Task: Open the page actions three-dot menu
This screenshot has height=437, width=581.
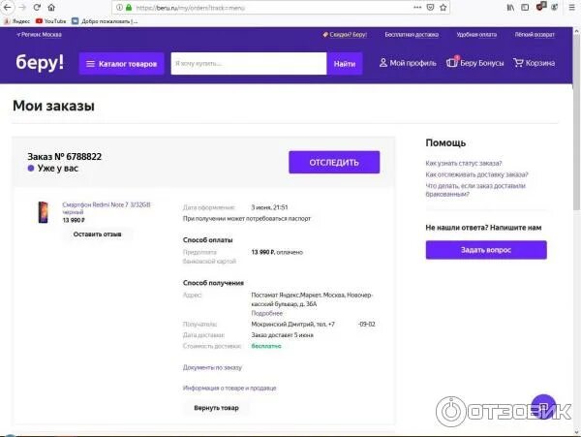Action: [x=417, y=8]
